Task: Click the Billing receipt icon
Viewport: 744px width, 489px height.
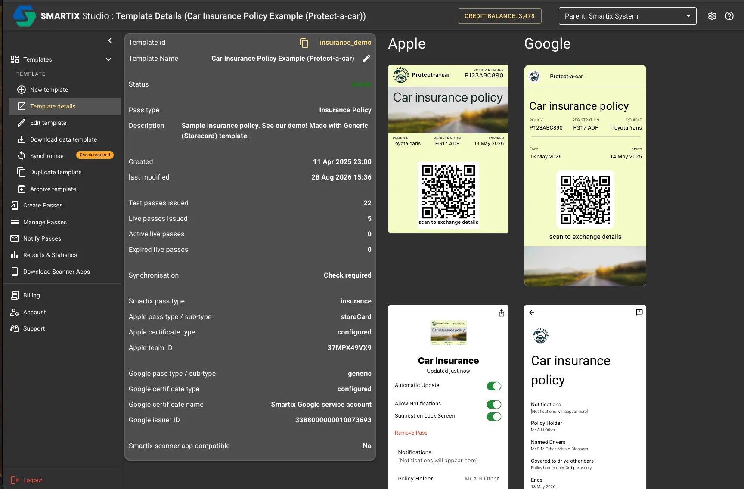Action: point(15,295)
